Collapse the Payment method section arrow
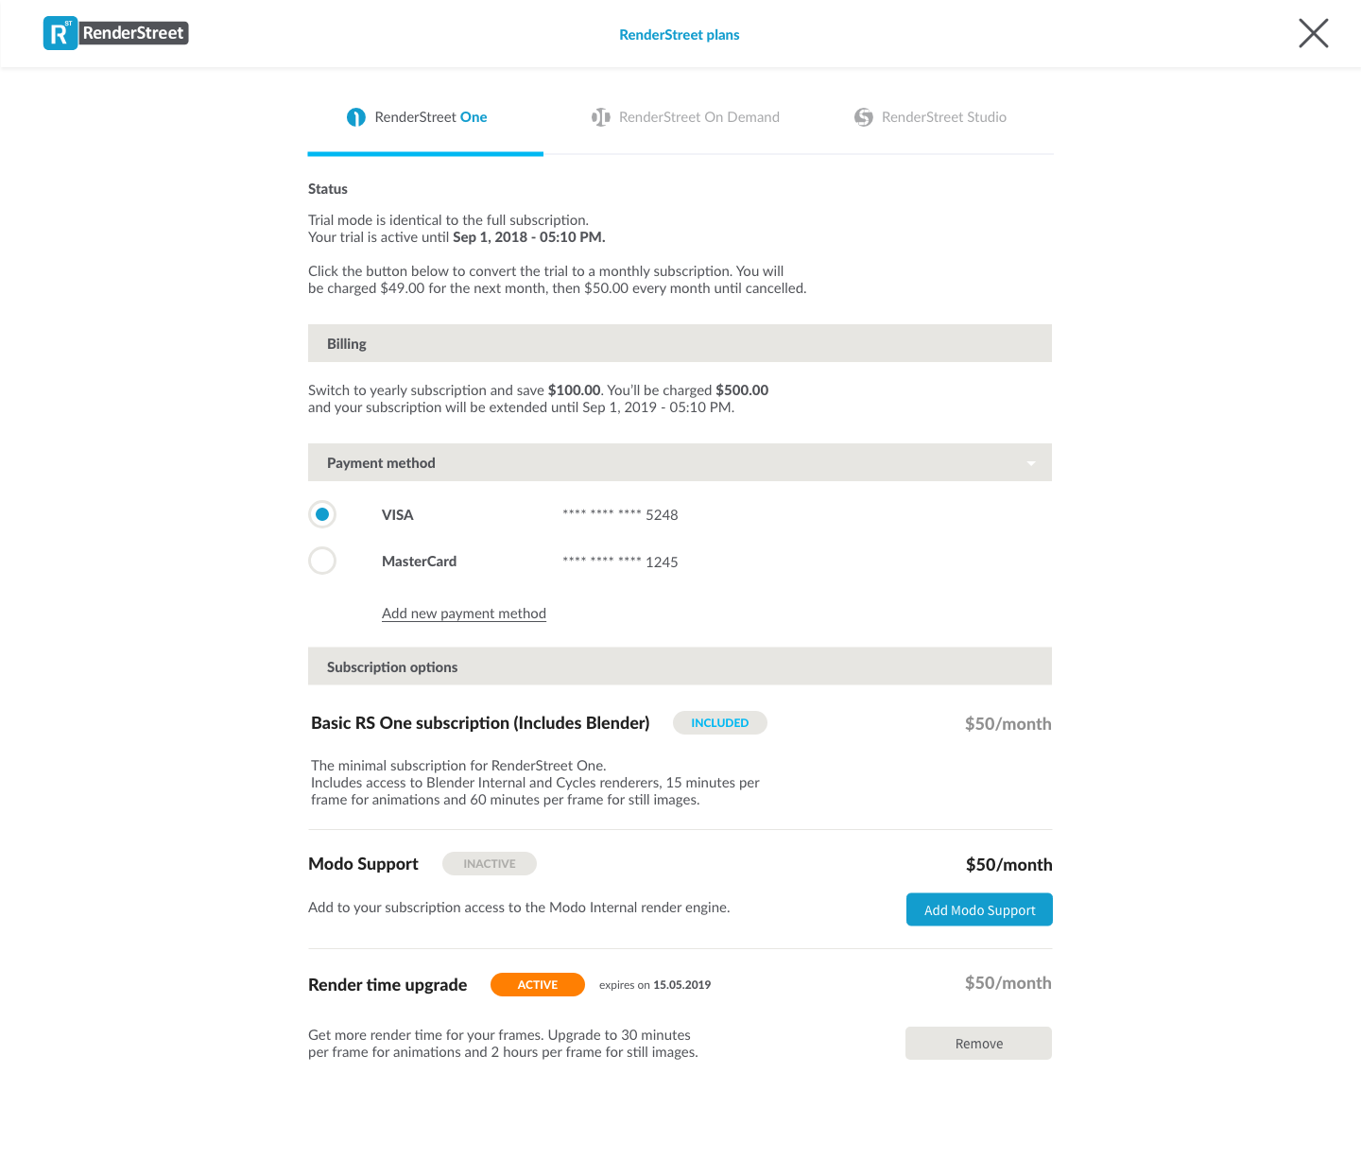Image resolution: width=1361 pixels, height=1159 pixels. point(1031,463)
